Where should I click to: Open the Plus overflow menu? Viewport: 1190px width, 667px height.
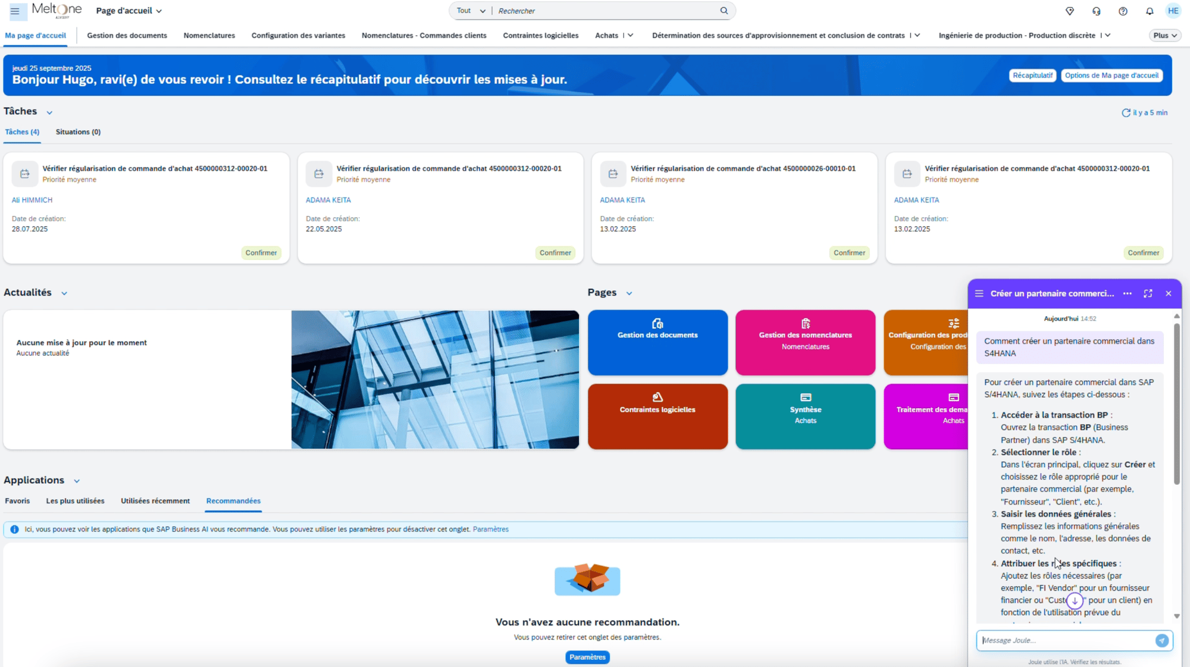pyautogui.click(x=1164, y=35)
